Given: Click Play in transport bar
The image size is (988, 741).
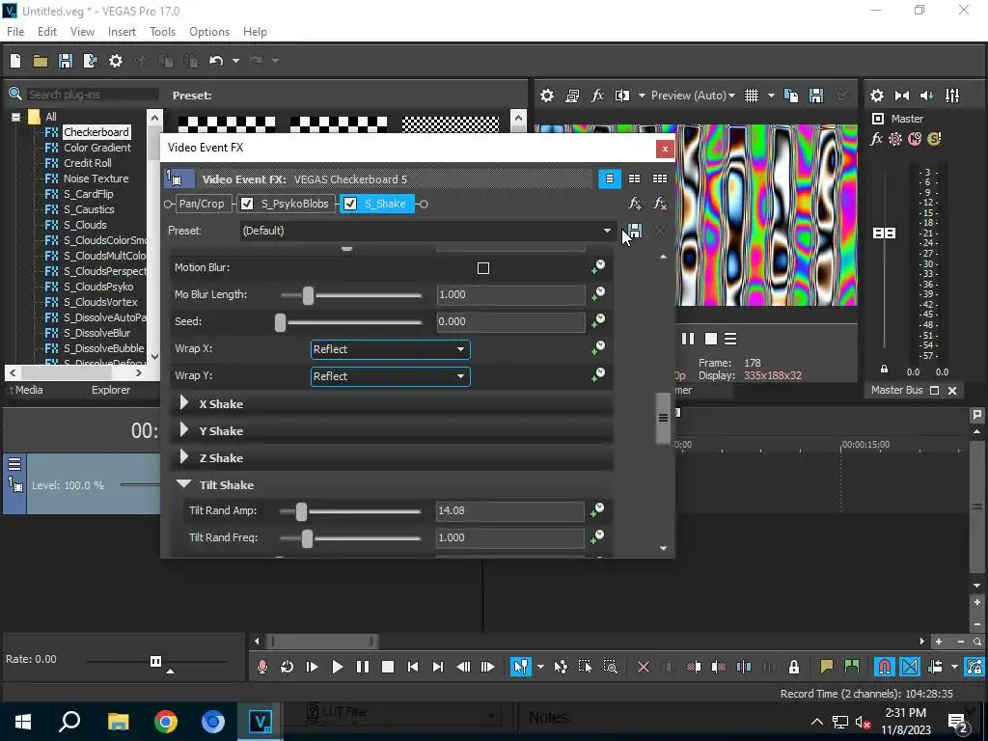Looking at the screenshot, I should click(x=337, y=667).
